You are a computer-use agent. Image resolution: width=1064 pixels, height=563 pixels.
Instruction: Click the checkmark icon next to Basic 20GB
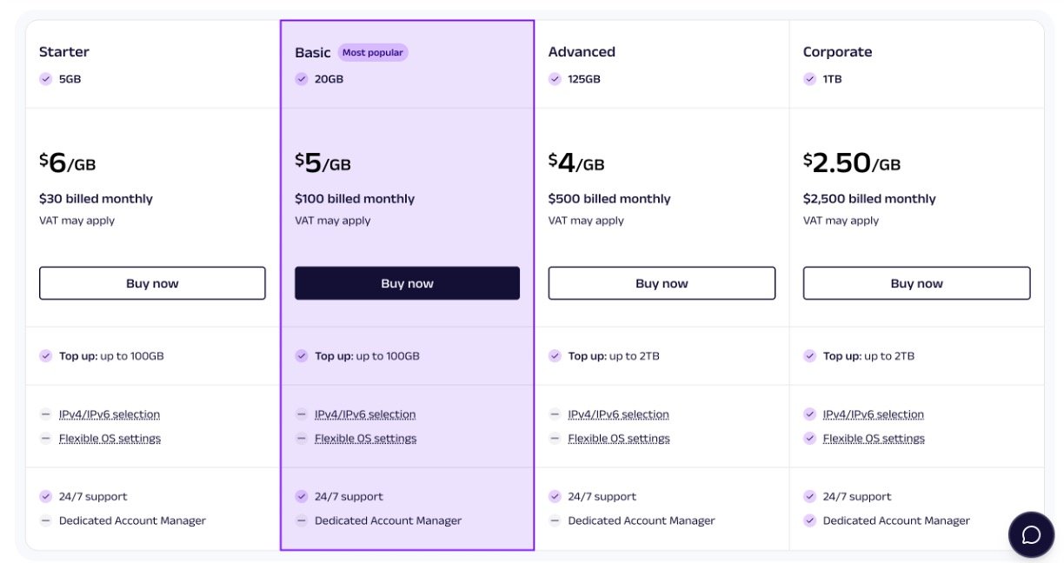coord(302,79)
